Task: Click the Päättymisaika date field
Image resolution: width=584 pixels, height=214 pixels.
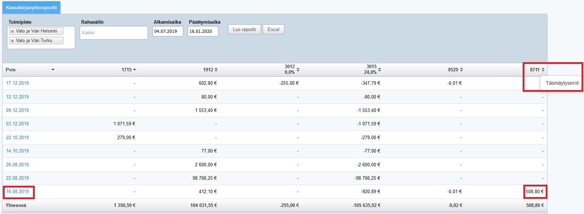Action: [202, 31]
